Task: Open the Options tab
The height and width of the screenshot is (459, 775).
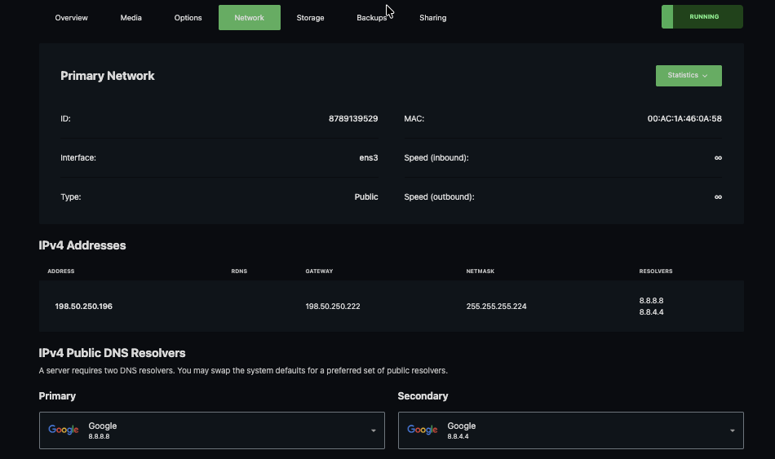Action: 188,18
